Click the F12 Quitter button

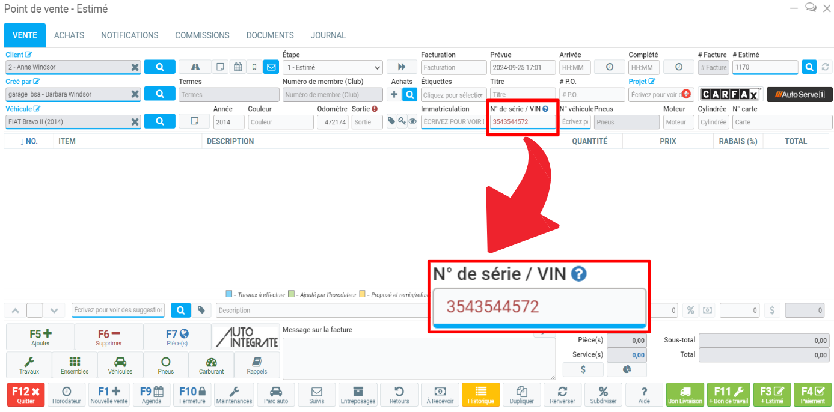(25, 395)
